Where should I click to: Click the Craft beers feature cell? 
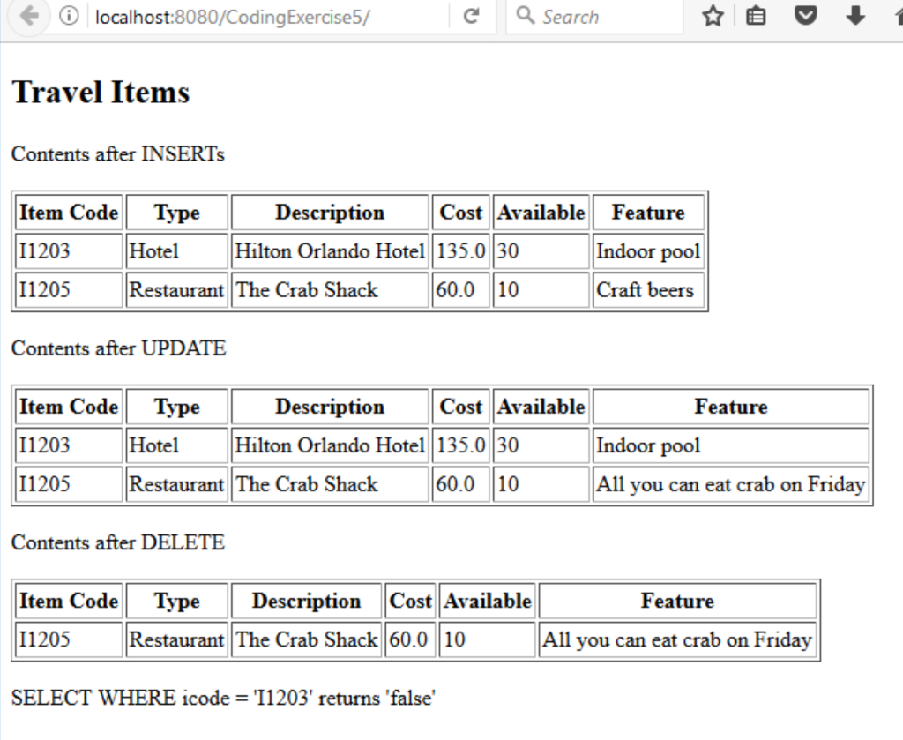point(646,289)
